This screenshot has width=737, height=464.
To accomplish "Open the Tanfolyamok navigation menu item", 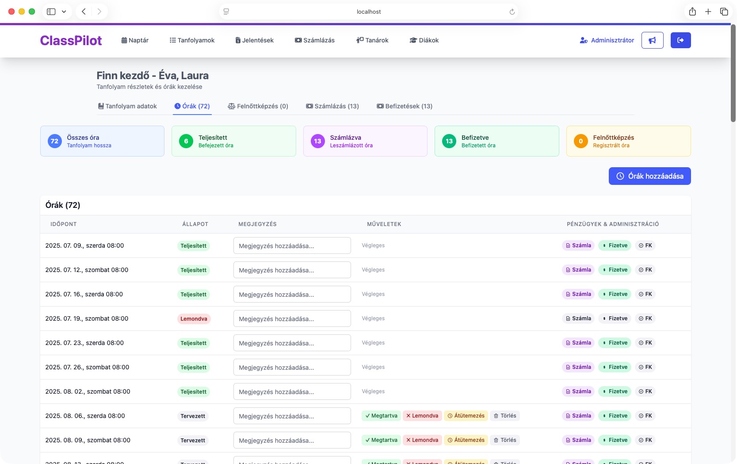I will pyautogui.click(x=192, y=40).
